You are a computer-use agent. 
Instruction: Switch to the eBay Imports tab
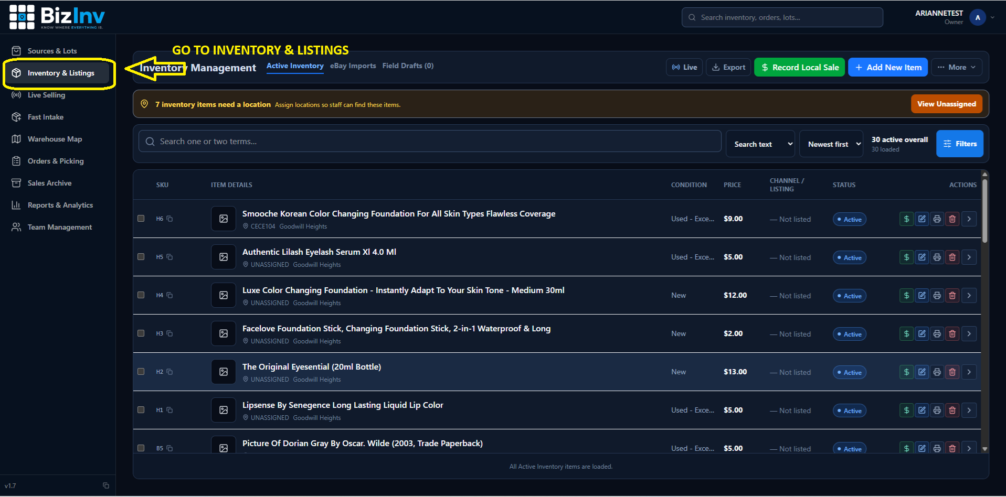353,66
